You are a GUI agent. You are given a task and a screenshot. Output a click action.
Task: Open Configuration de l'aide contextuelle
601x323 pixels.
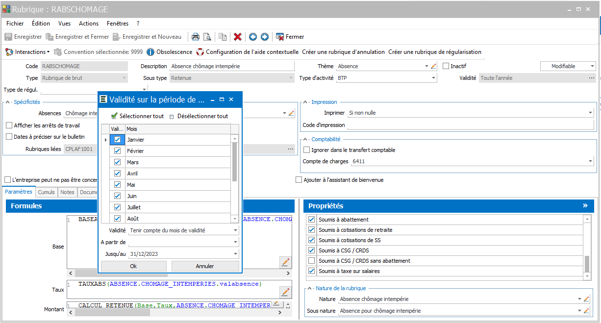[247, 52]
